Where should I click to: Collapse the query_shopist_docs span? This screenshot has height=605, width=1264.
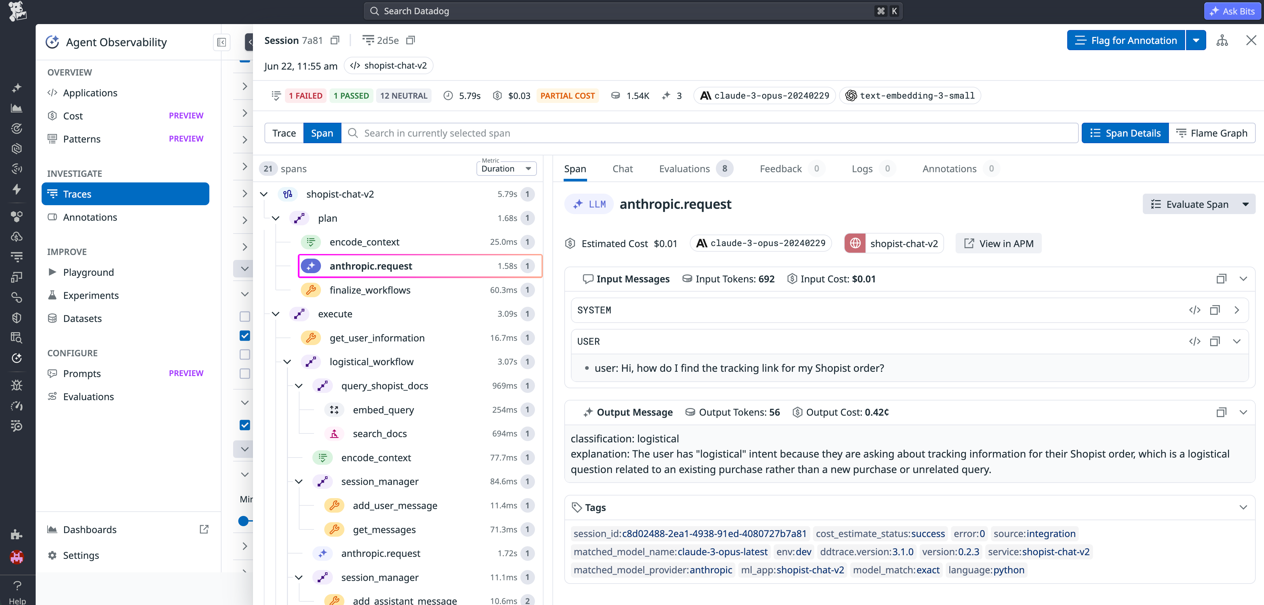[298, 386]
